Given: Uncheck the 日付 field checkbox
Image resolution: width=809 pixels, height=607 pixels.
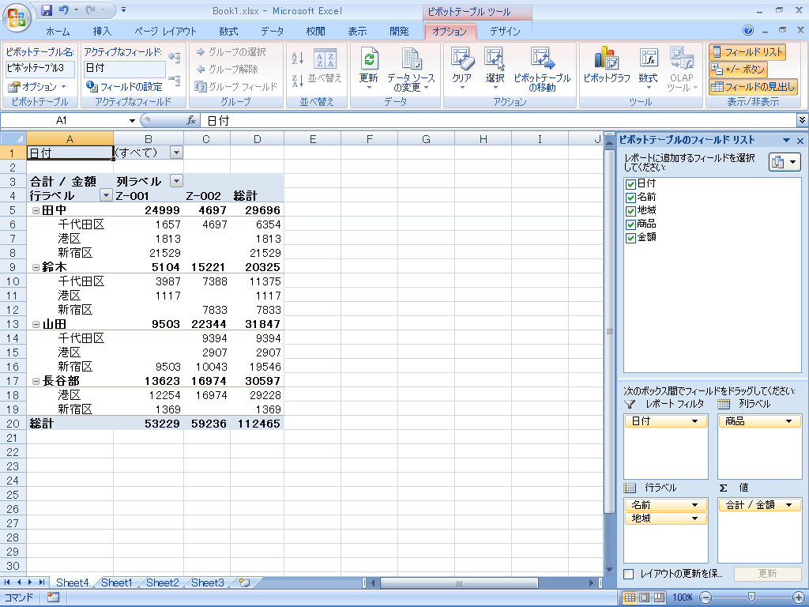Looking at the screenshot, I should point(630,183).
